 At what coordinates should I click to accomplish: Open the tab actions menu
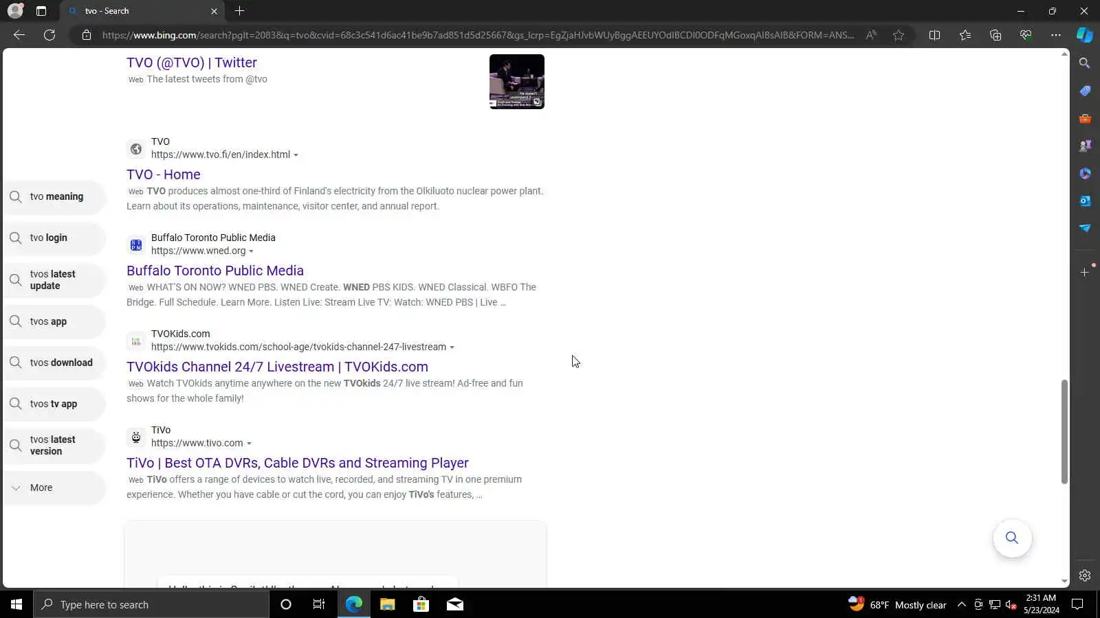tap(41, 11)
